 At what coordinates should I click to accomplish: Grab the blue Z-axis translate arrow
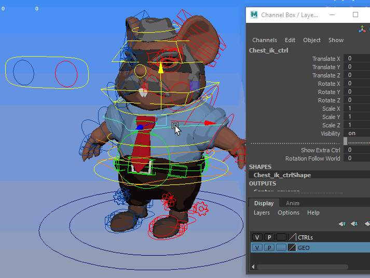140,127
